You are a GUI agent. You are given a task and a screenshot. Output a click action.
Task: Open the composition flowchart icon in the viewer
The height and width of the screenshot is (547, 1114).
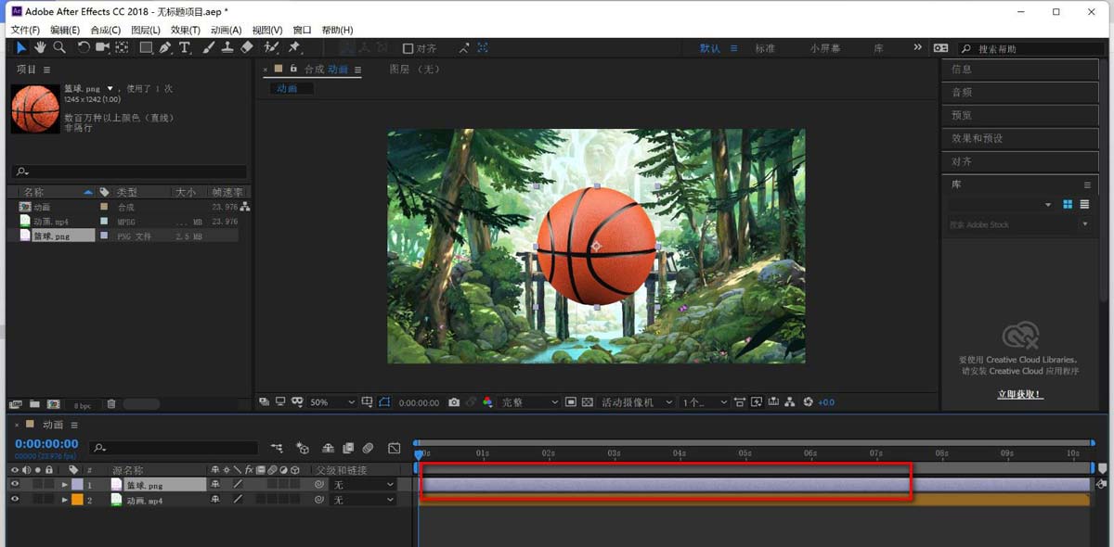789,402
